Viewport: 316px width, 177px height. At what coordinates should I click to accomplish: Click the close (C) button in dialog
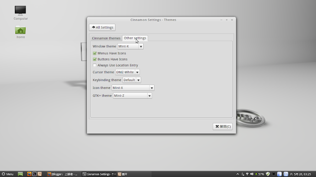[x=223, y=126]
